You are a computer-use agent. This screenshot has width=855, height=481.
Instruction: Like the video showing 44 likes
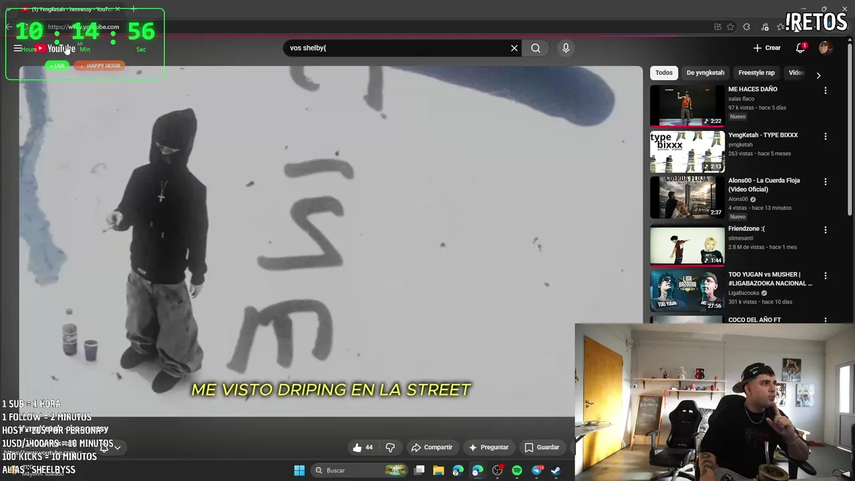pyautogui.click(x=363, y=448)
